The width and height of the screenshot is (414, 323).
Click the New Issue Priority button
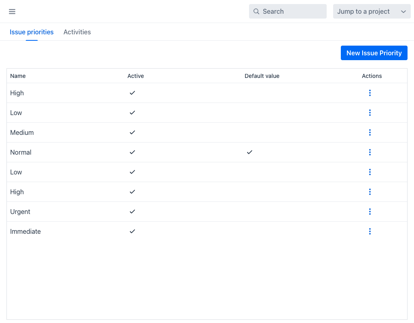pos(374,53)
